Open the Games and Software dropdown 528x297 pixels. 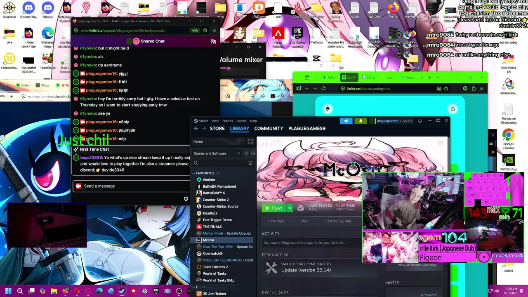point(217,153)
